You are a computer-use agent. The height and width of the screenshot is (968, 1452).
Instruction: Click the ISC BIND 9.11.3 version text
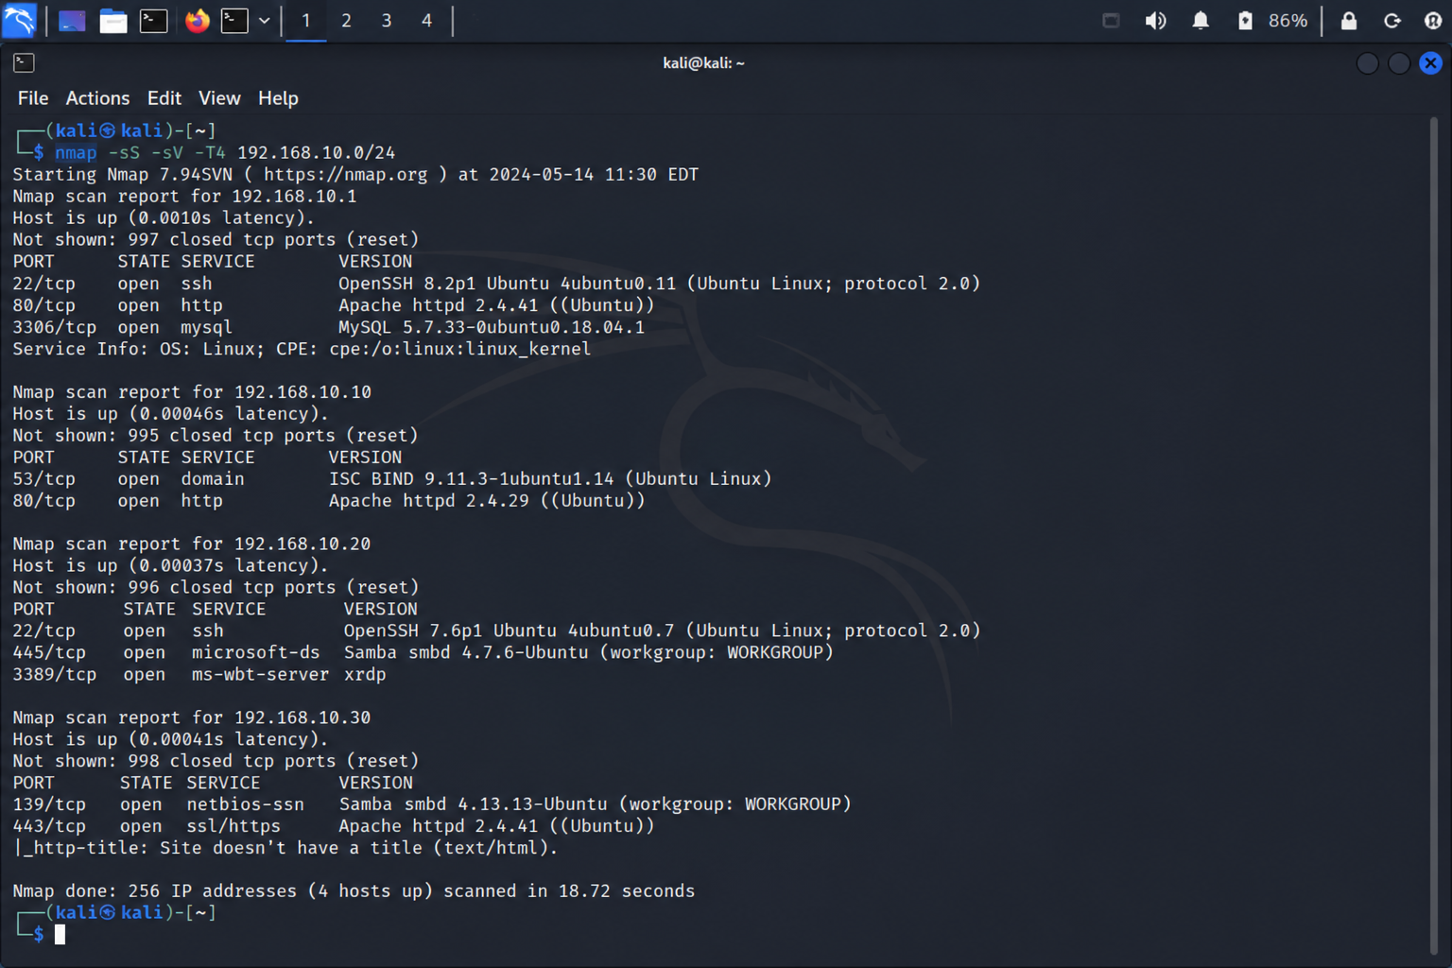pos(550,478)
